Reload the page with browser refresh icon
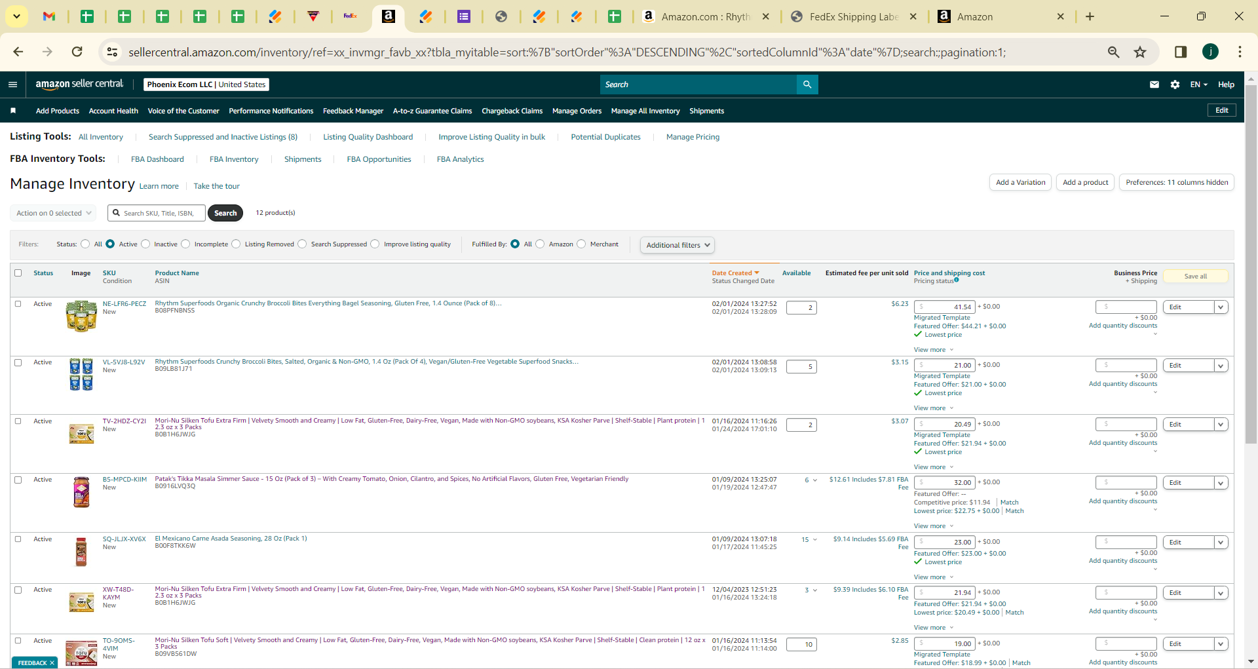Image resolution: width=1258 pixels, height=669 pixels. [x=77, y=52]
